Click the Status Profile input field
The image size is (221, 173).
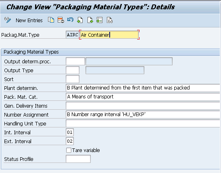point(78,159)
